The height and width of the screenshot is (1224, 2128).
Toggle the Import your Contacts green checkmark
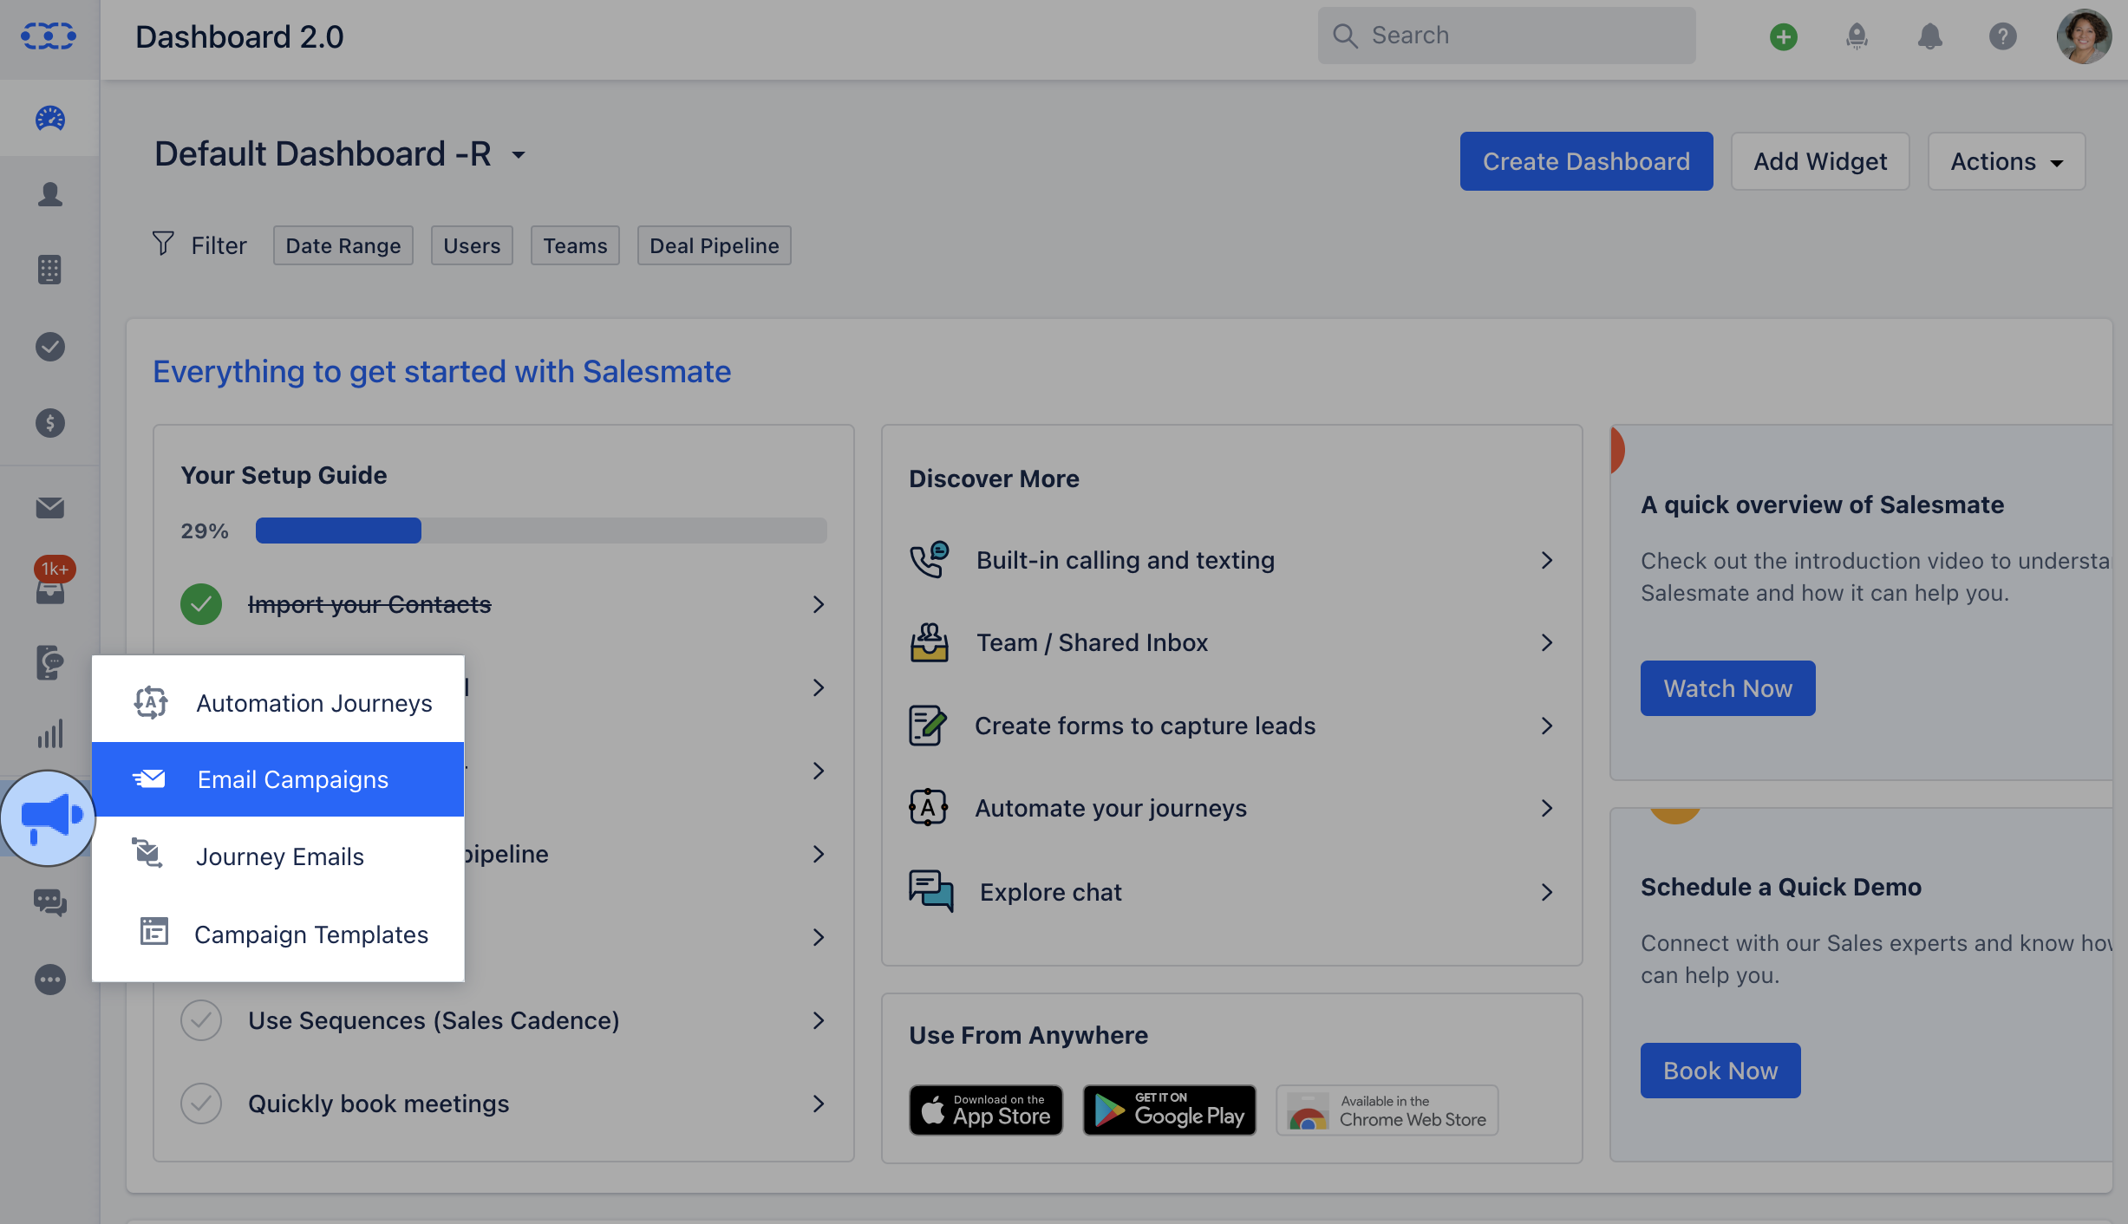point(201,604)
